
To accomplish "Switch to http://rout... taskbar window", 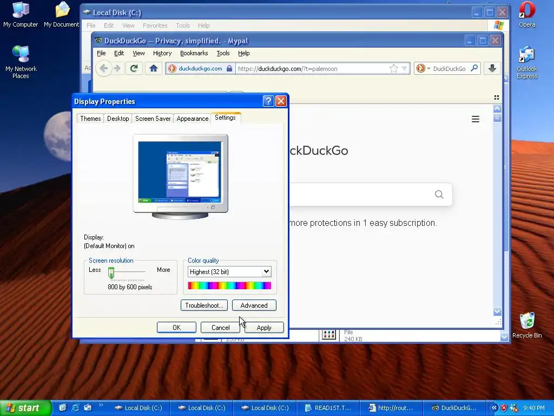I will click(391, 408).
